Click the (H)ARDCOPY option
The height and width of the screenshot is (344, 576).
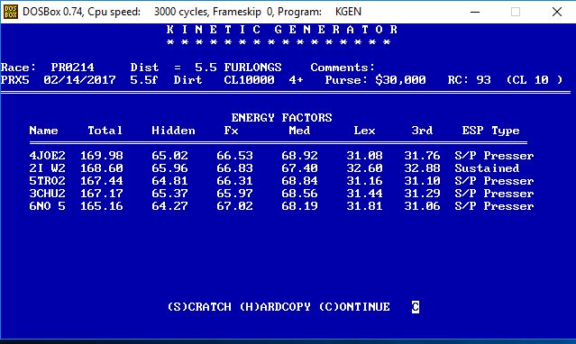tap(275, 306)
